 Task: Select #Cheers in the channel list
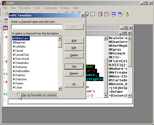(18, 83)
